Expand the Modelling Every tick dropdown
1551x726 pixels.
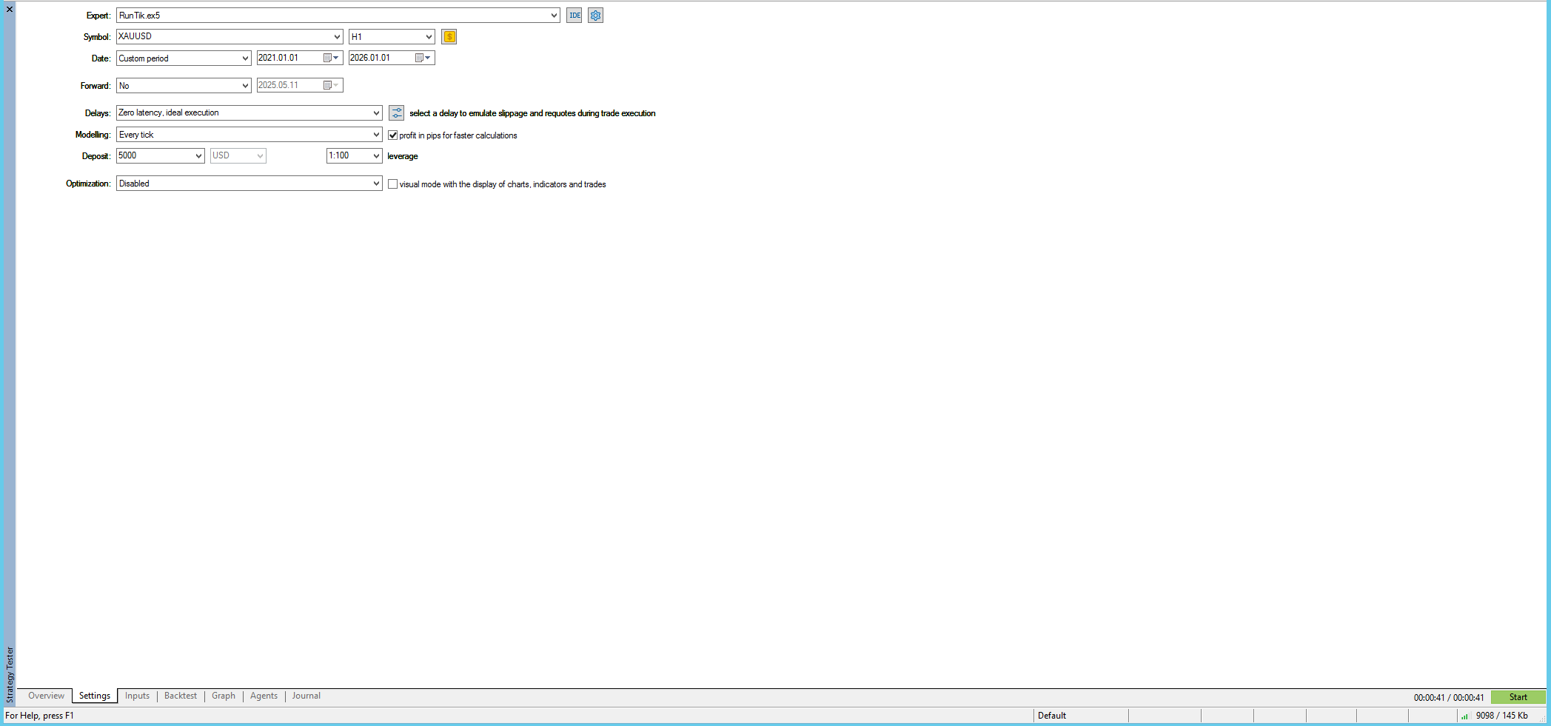point(376,135)
